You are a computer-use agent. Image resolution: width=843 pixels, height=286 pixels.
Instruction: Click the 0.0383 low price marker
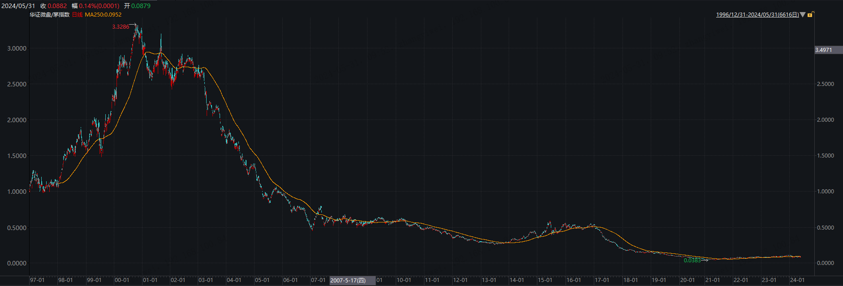tap(692, 260)
